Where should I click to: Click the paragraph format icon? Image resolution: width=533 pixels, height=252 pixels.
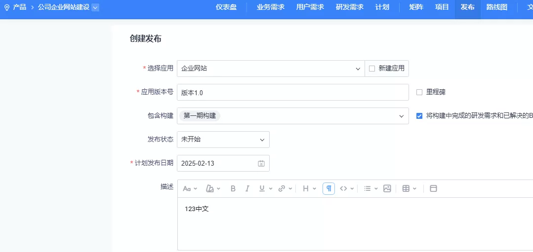(x=328, y=188)
